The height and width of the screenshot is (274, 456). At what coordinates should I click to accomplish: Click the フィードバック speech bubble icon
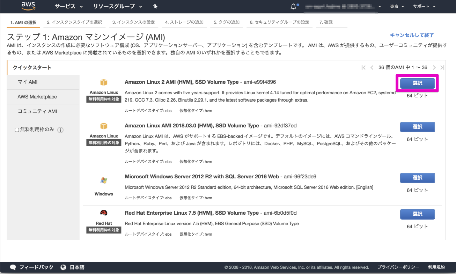[x=13, y=267]
